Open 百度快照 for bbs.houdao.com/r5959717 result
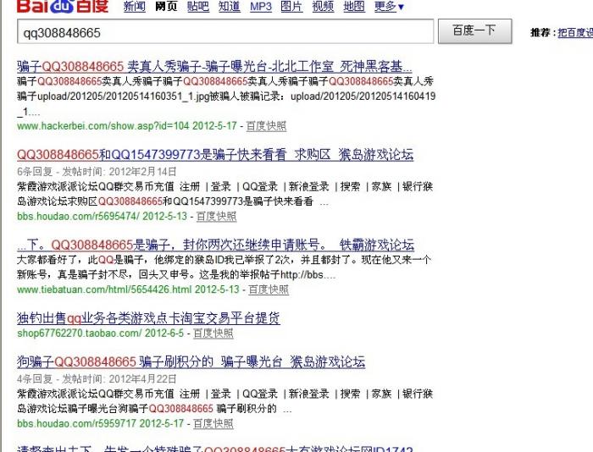This screenshot has width=593, height=452. 213,423
